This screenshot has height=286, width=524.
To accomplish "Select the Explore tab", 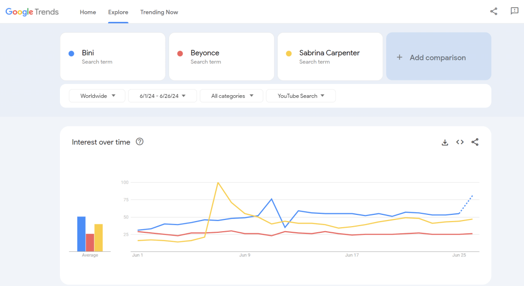I will pos(118,12).
